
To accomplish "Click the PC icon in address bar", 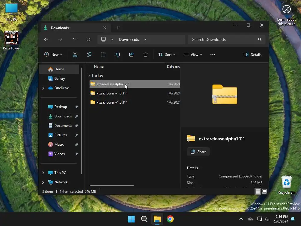I will pyautogui.click(x=103, y=39).
